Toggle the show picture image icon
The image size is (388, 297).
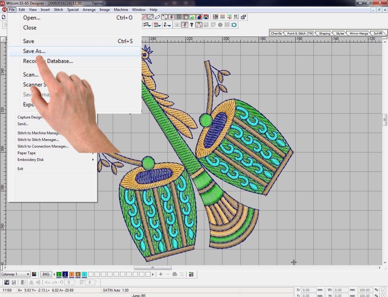click(192, 17)
